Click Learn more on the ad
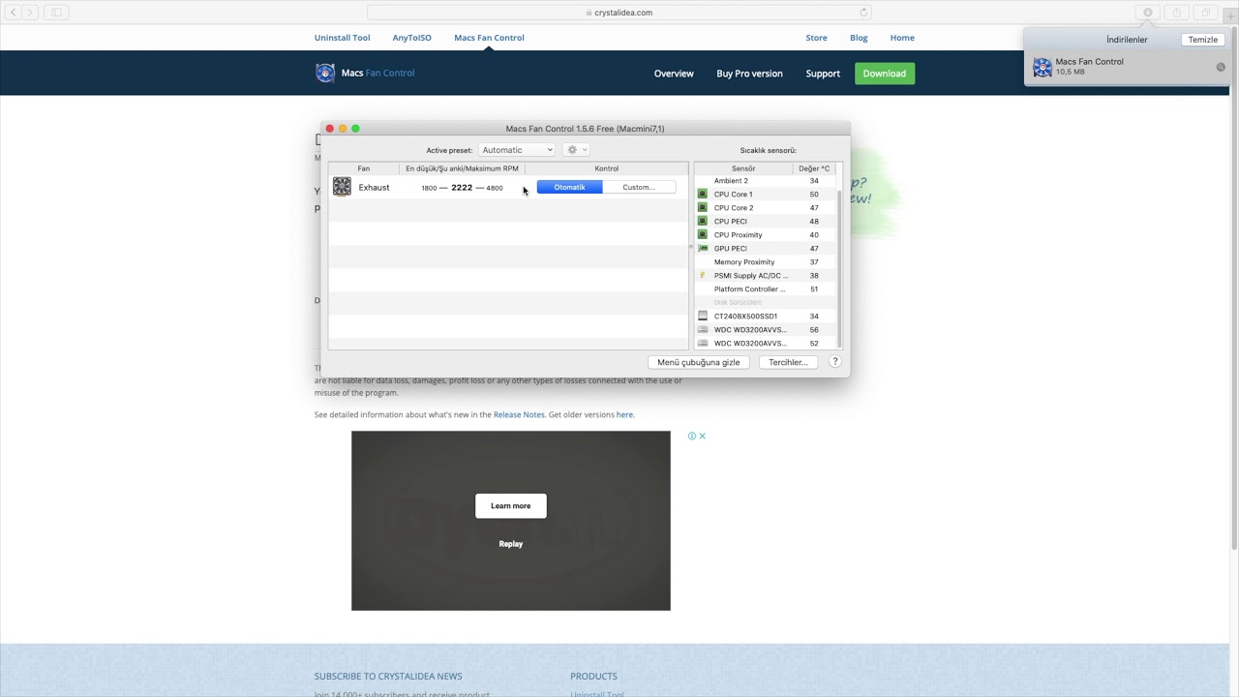This screenshot has width=1239, height=697. pyautogui.click(x=511, y=506)
